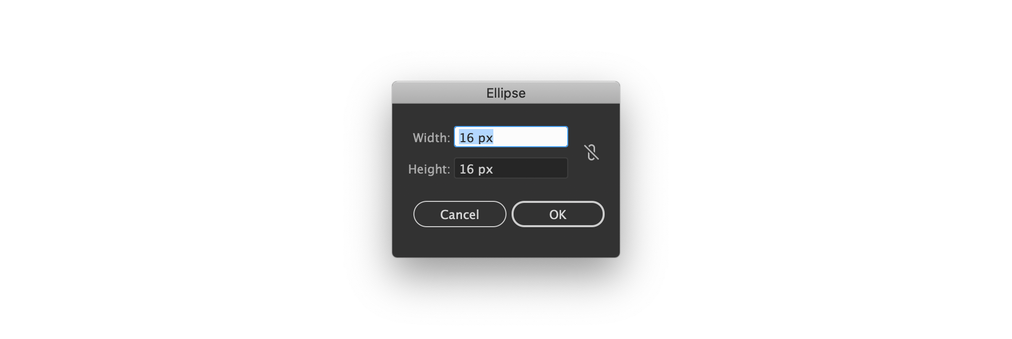Toggle the constrain width and height proportions icon
The width and height of the screenshot is (1012, 339).
tap(591, 152)
